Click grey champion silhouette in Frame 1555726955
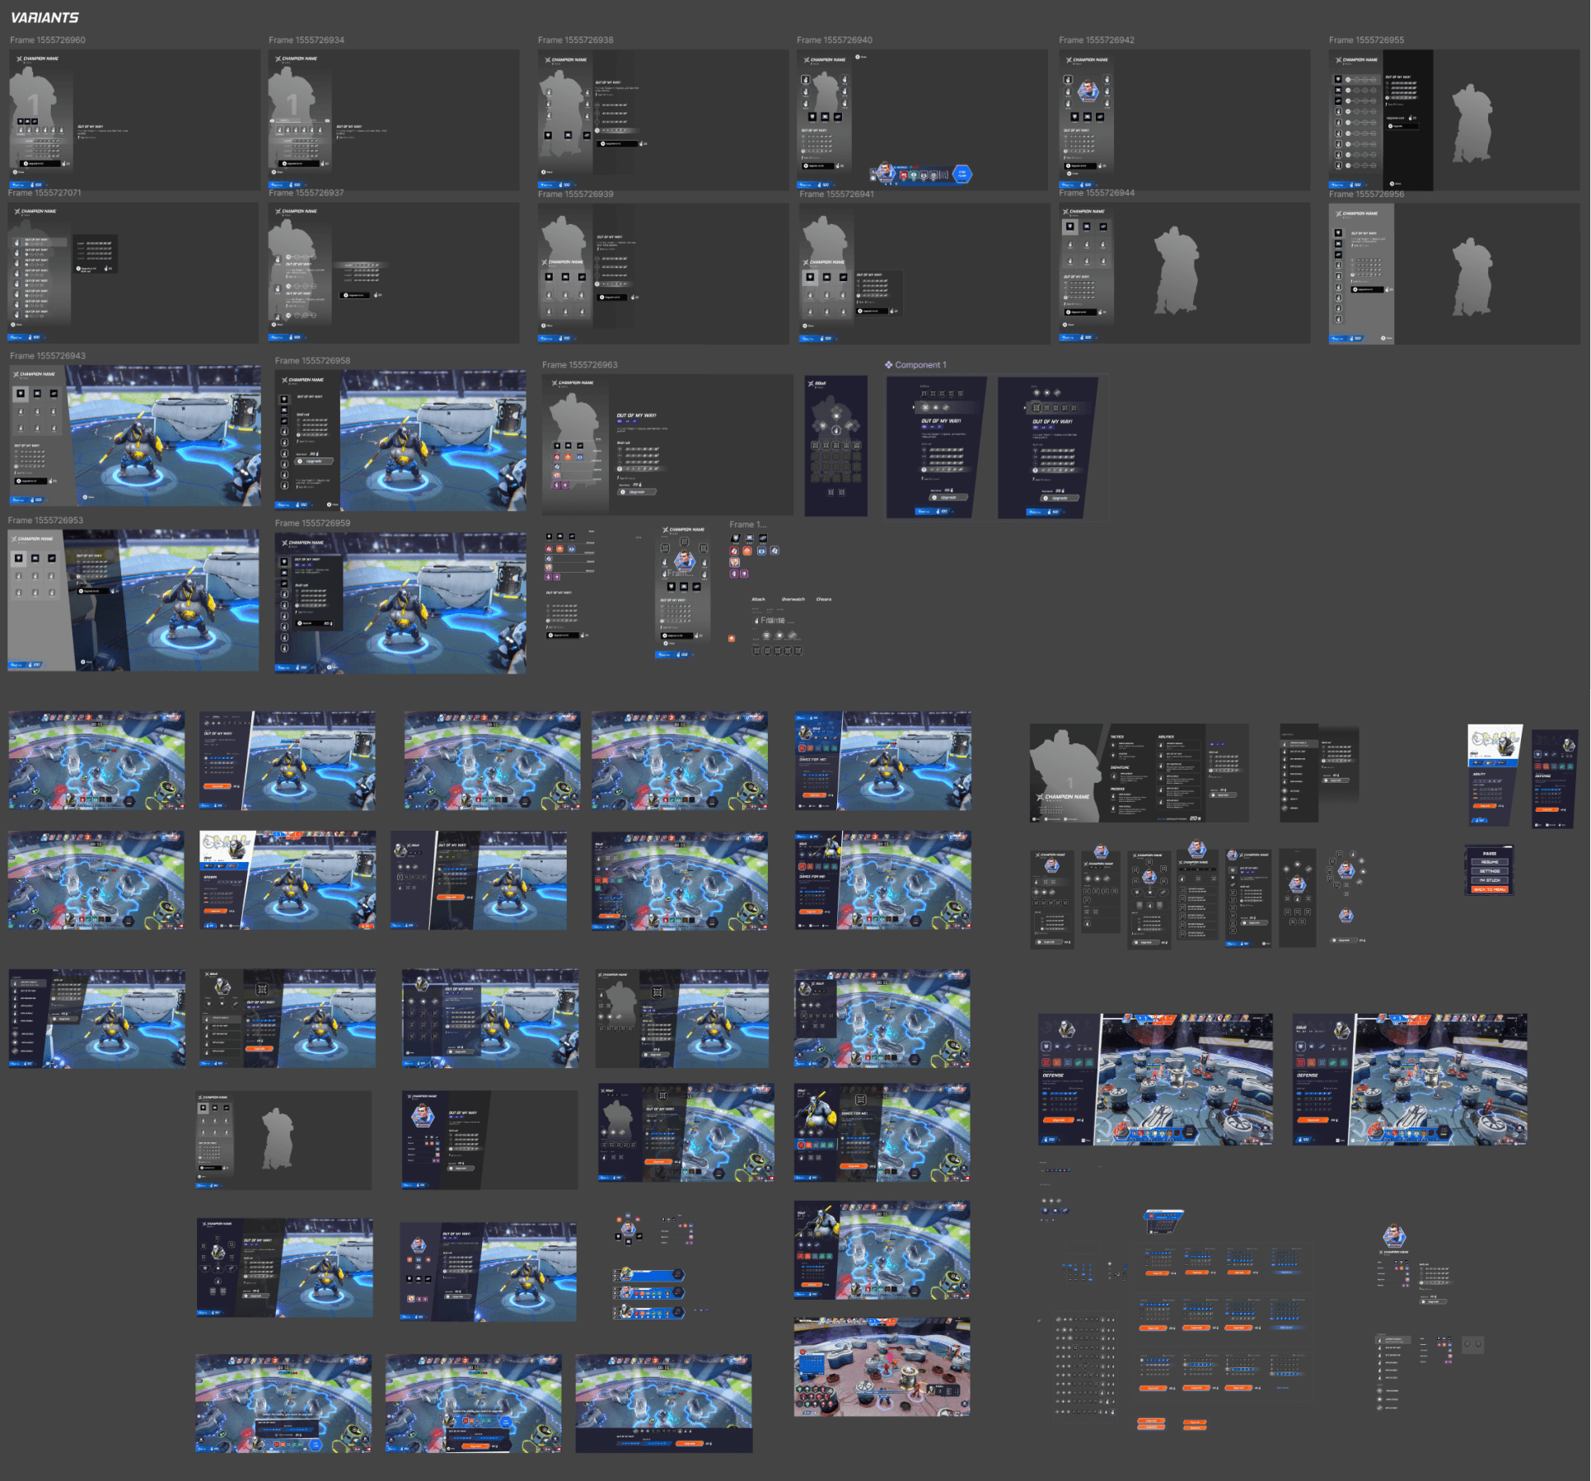The width and height of the screenshot is (1591, 1481). point(1472,124)
